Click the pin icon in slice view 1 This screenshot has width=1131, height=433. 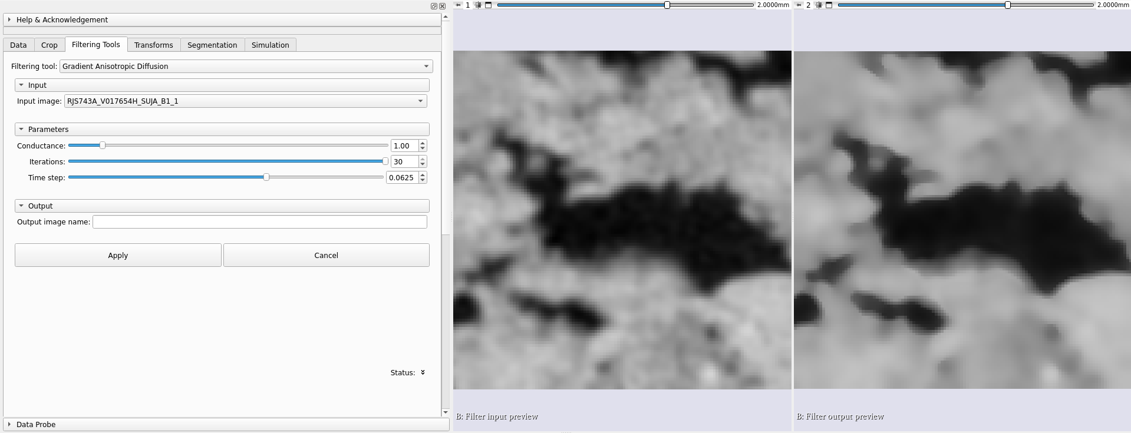tap(458, 5)
